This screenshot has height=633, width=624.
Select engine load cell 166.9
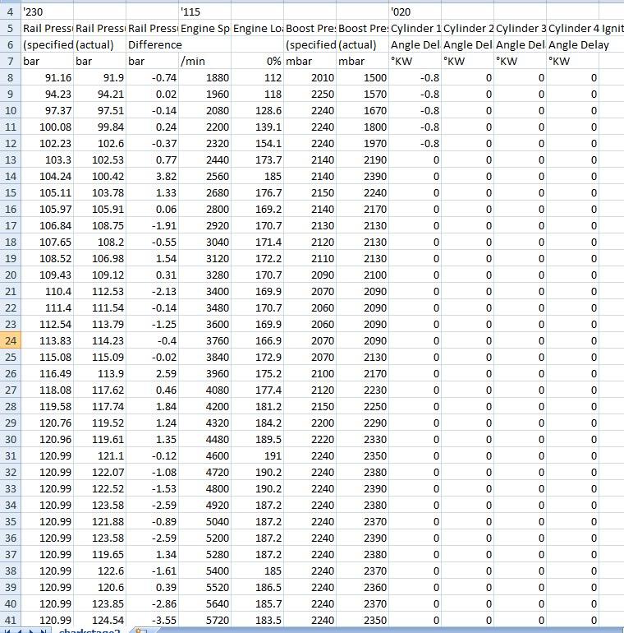tap(258, 340)
